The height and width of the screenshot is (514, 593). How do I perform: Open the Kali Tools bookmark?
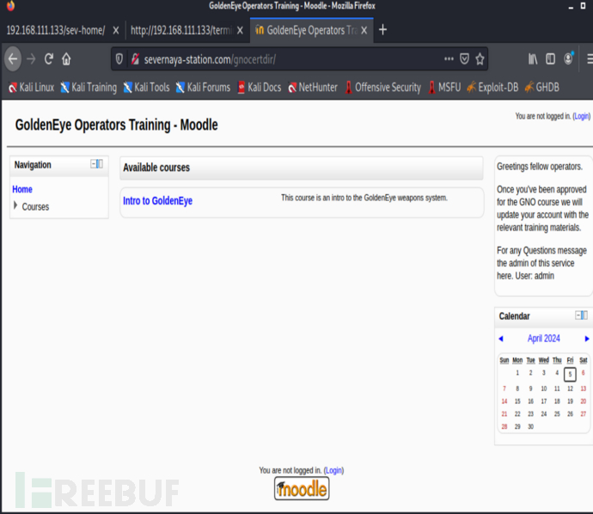(x=147, y=88)
